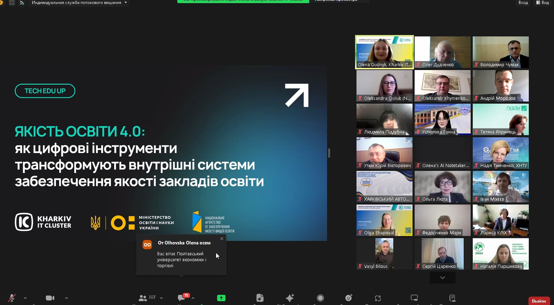Expand the live streaming service dropdown
The image size is (554, 305).
(126, 2)
